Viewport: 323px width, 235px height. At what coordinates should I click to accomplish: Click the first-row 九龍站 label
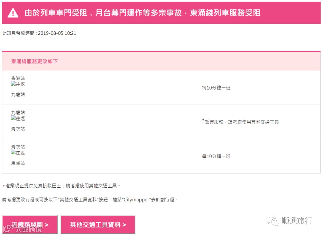(18, 94)
